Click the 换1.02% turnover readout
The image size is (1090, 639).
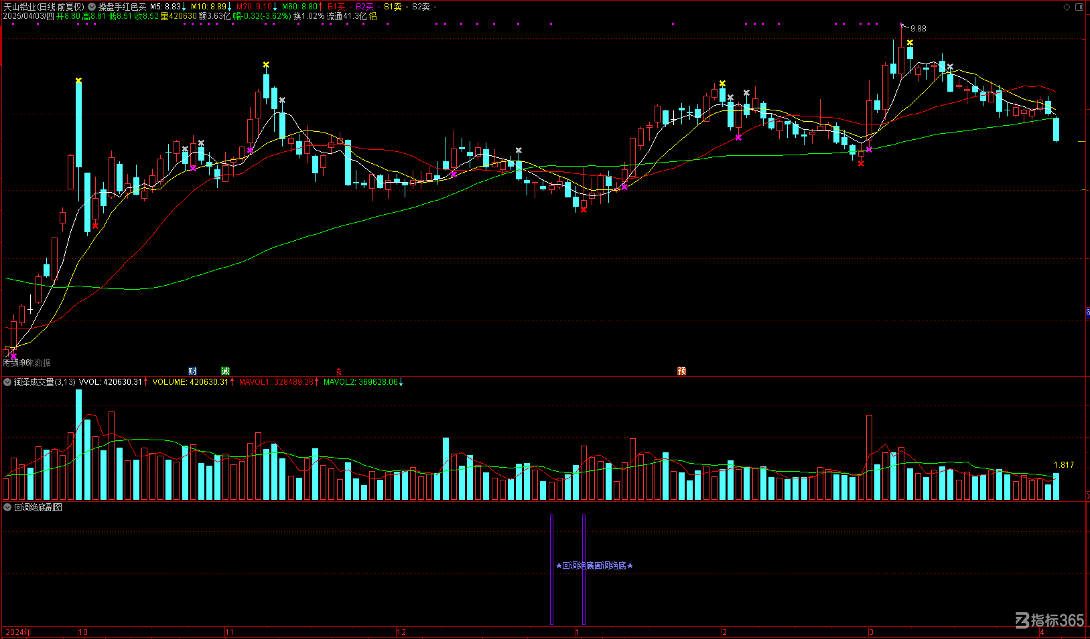tap(309, 16)
